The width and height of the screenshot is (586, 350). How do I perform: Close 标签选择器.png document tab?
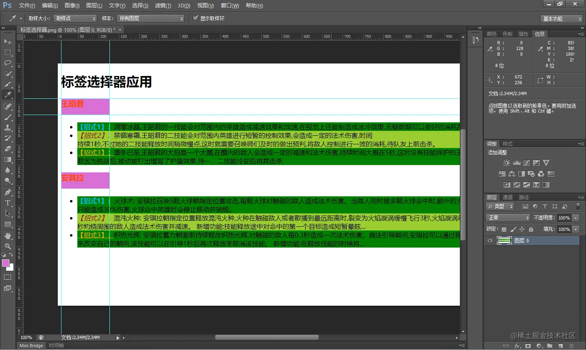point(120,30)
